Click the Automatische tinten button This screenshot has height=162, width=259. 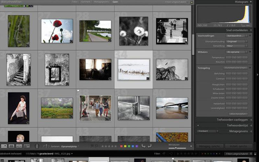235,68
